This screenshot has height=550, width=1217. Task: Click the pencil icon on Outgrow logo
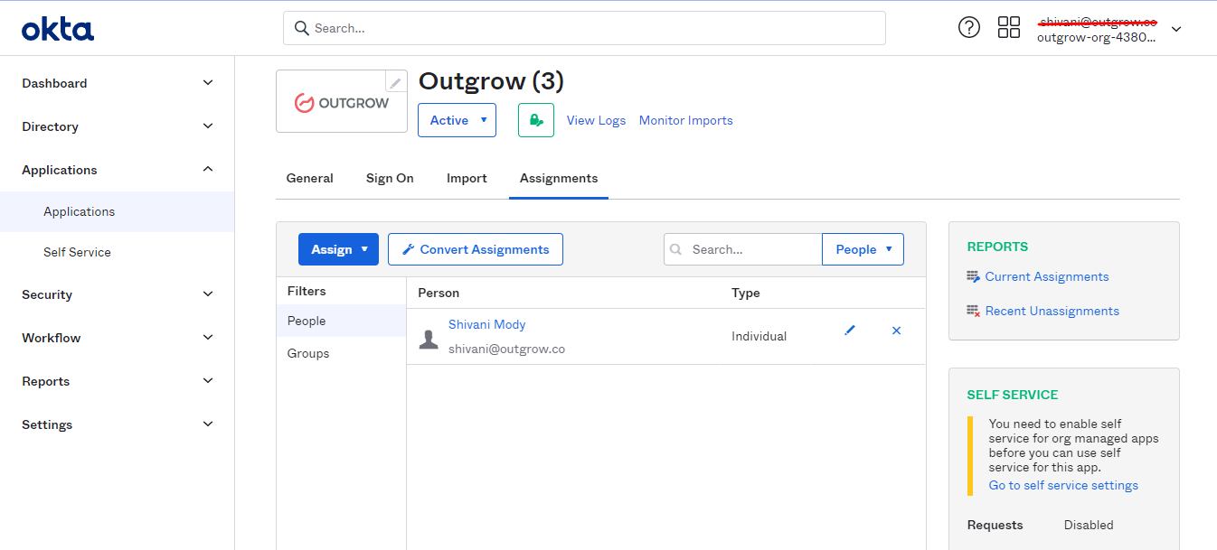396,82
